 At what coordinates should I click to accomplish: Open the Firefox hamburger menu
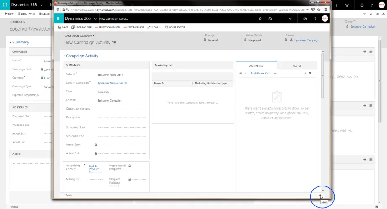326,10
